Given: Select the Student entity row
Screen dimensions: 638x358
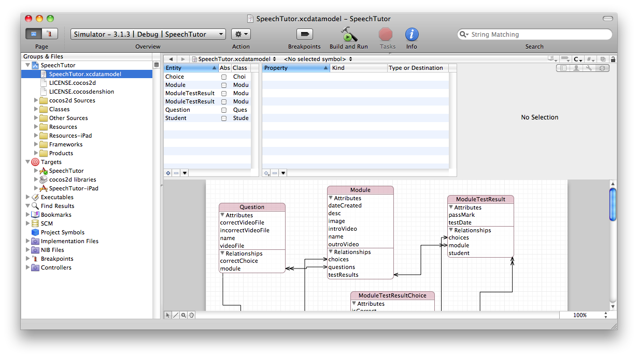Looking at the screenshot, I should [207, 118].
